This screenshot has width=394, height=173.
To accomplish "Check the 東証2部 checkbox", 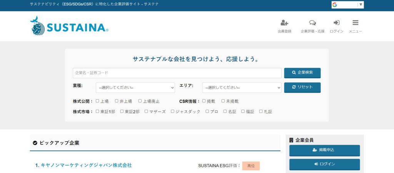I will point(122,111).
